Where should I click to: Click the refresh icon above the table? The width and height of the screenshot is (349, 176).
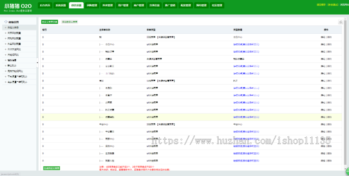(x=340, y=22)
